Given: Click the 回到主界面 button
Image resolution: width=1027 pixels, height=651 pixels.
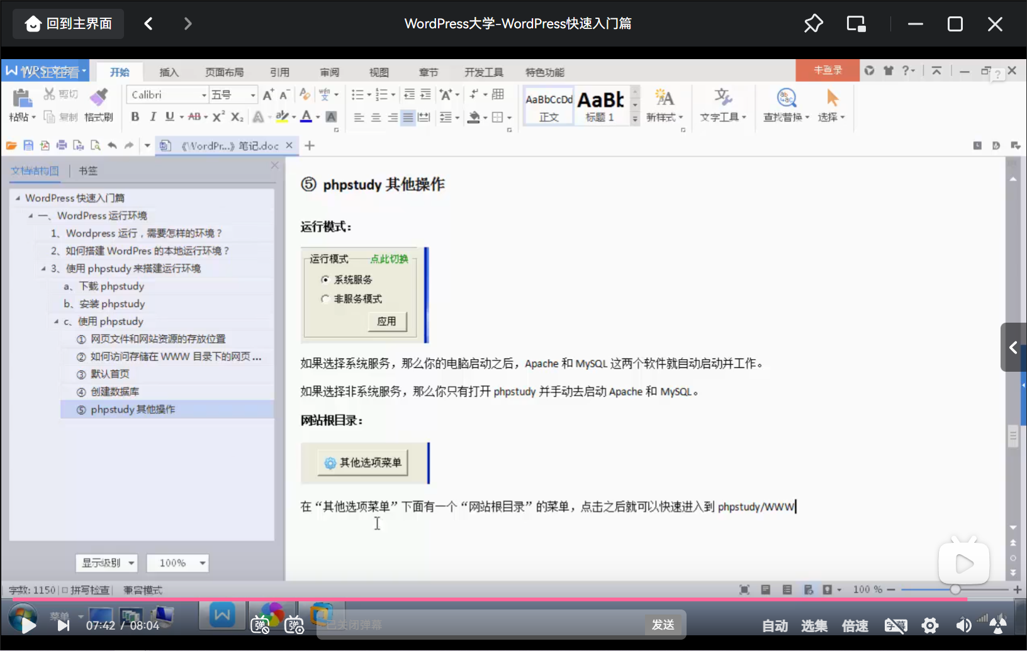Looking at the screenshot, I should (x=68, y=24).
